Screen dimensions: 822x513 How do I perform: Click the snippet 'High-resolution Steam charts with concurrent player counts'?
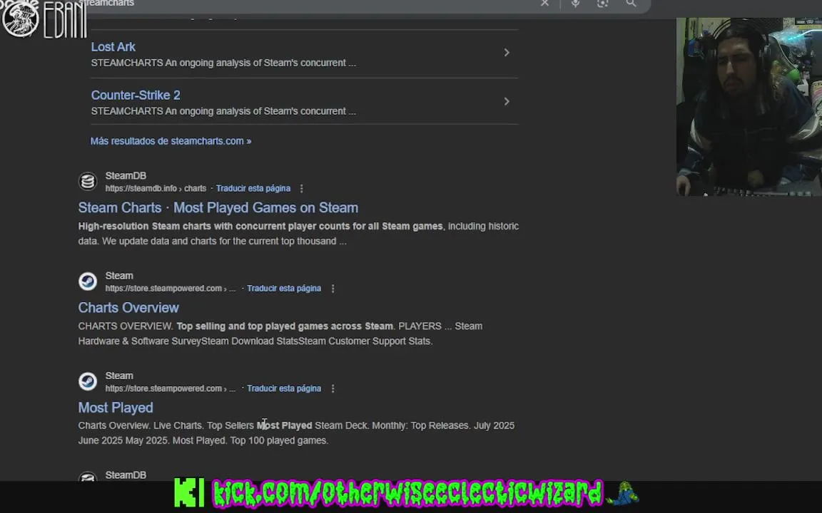(215, 226)
